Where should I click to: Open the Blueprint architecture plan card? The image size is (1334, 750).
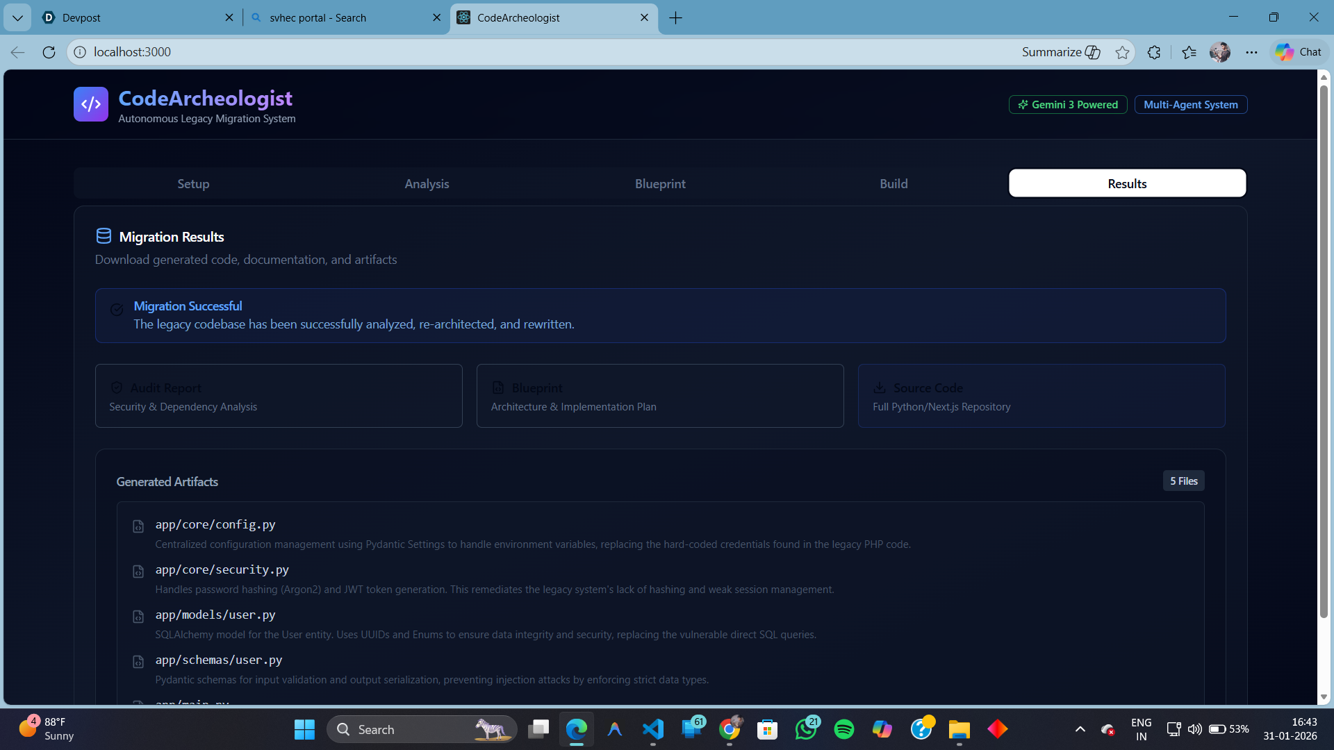[x=660, y=396]
